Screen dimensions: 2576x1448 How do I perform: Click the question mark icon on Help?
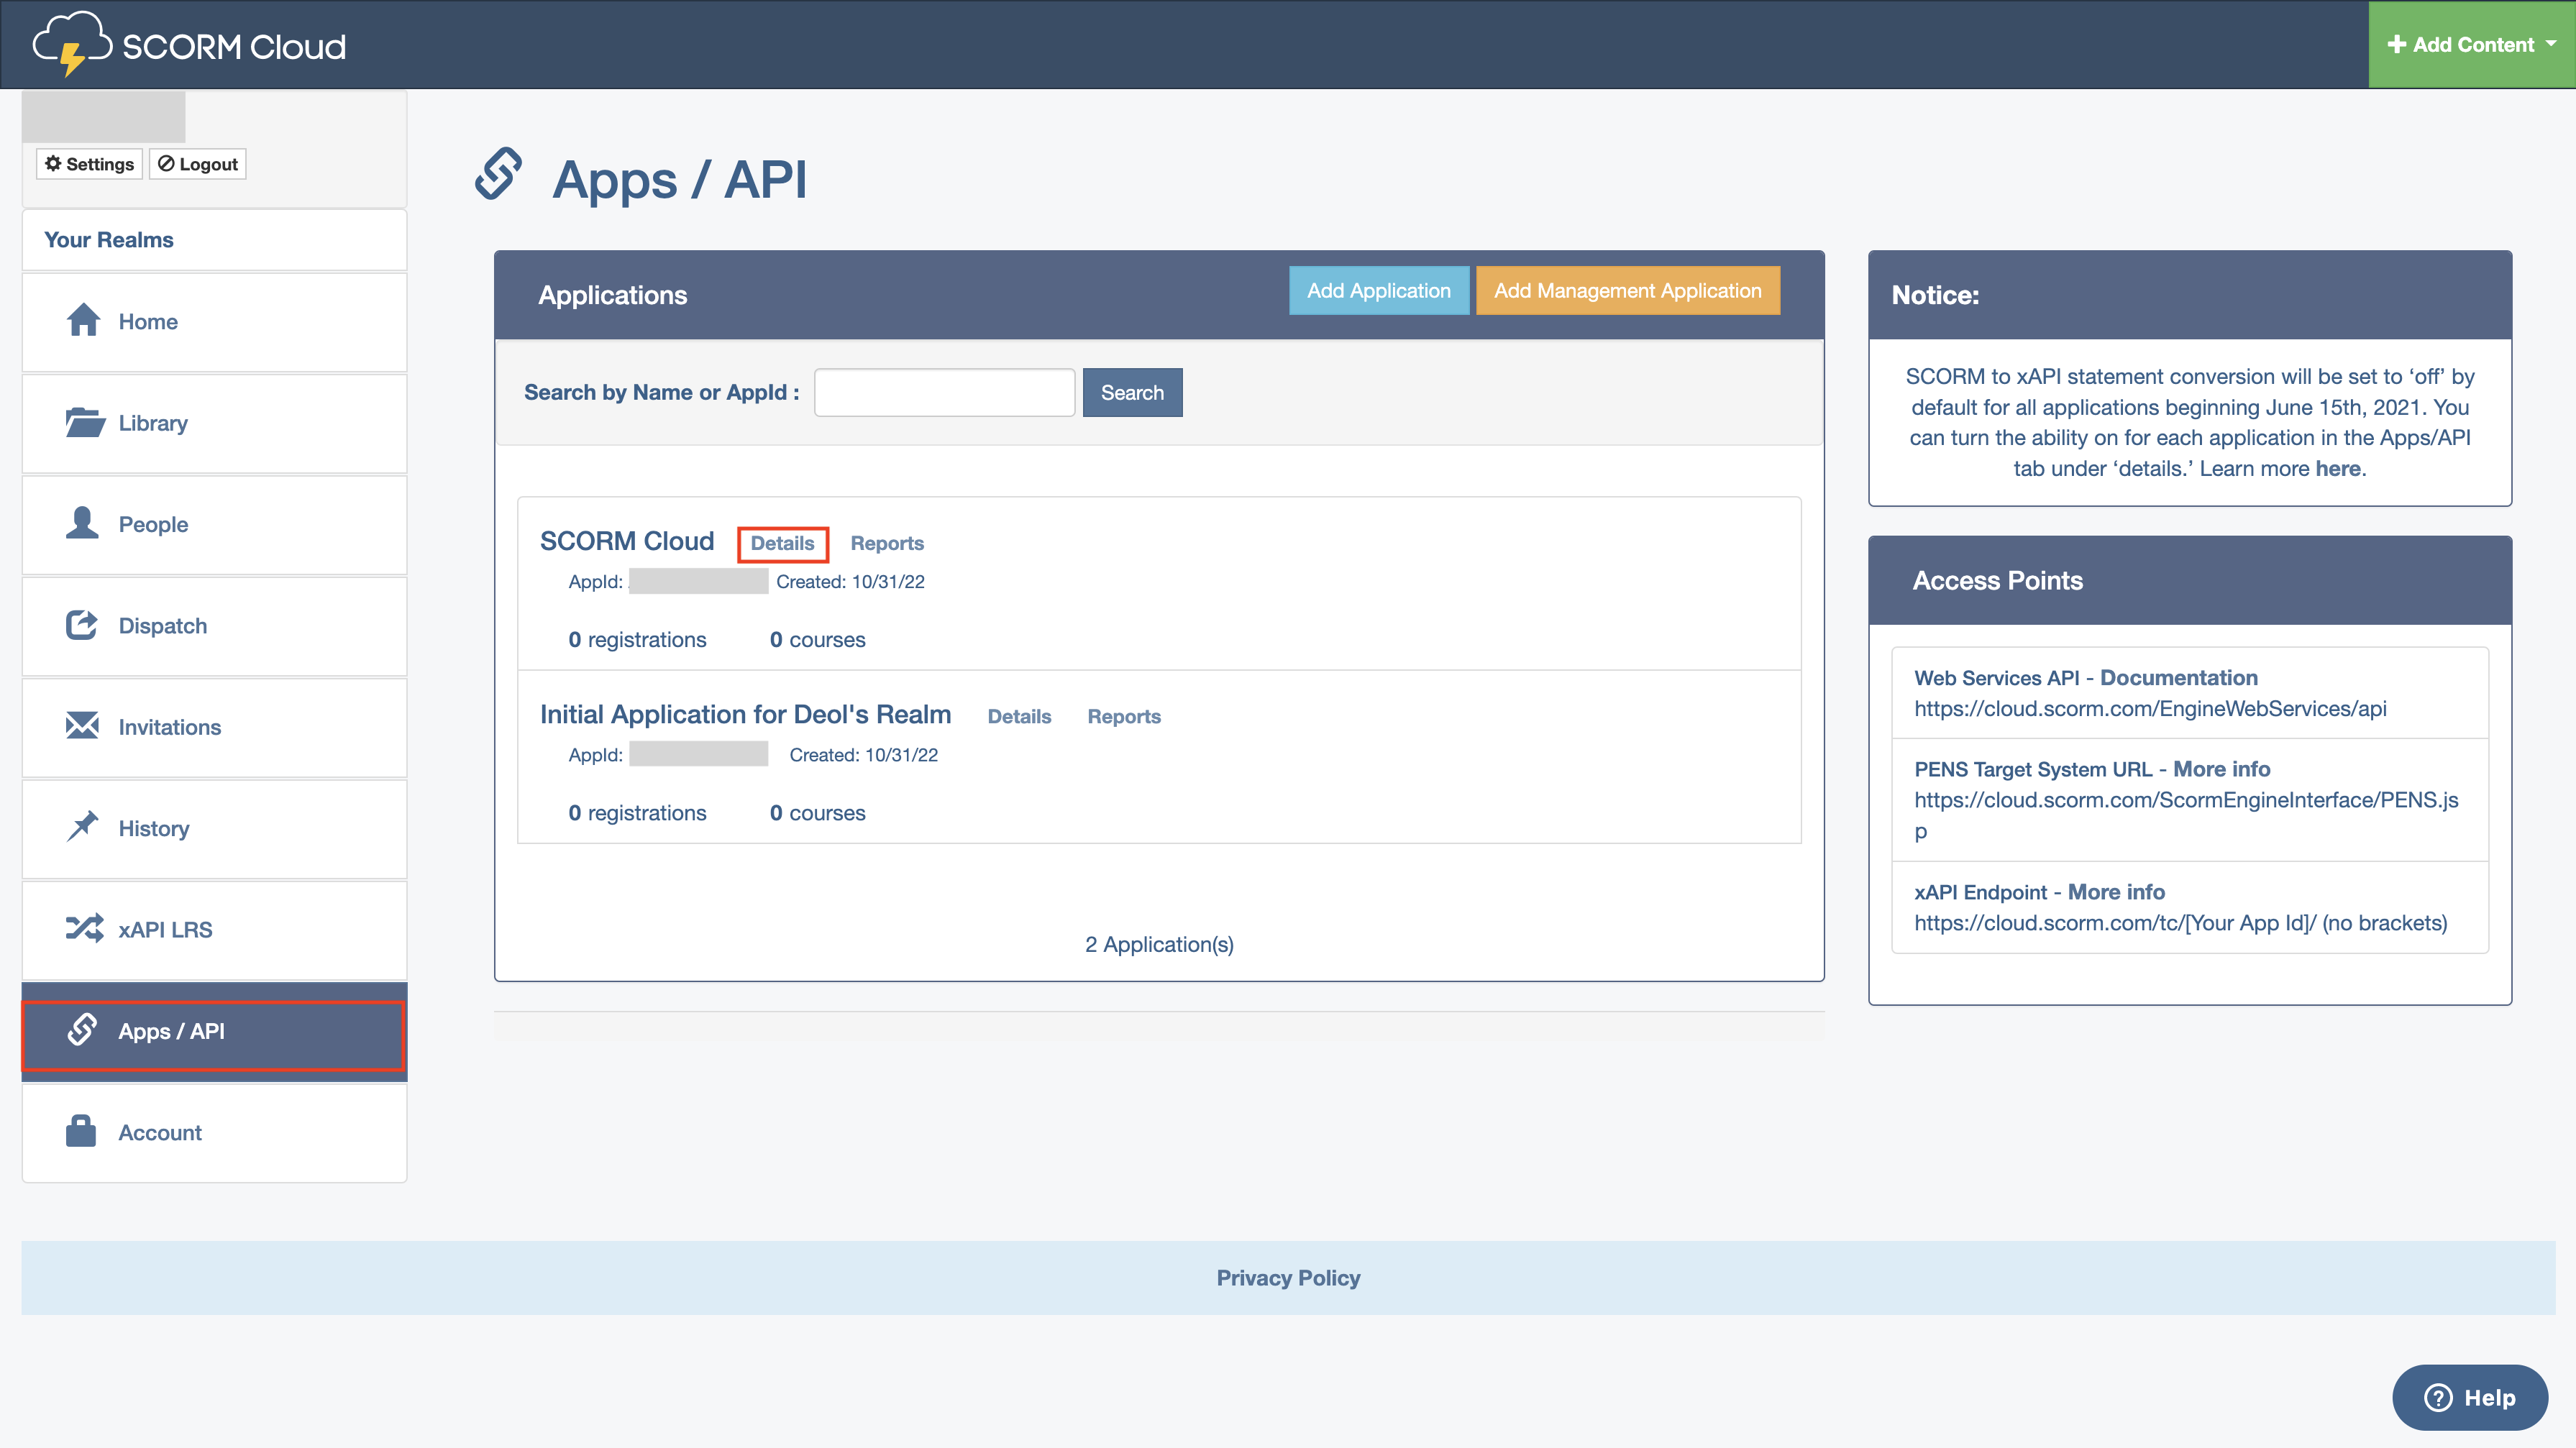pyautogui.click(x=2438, y=1397)
